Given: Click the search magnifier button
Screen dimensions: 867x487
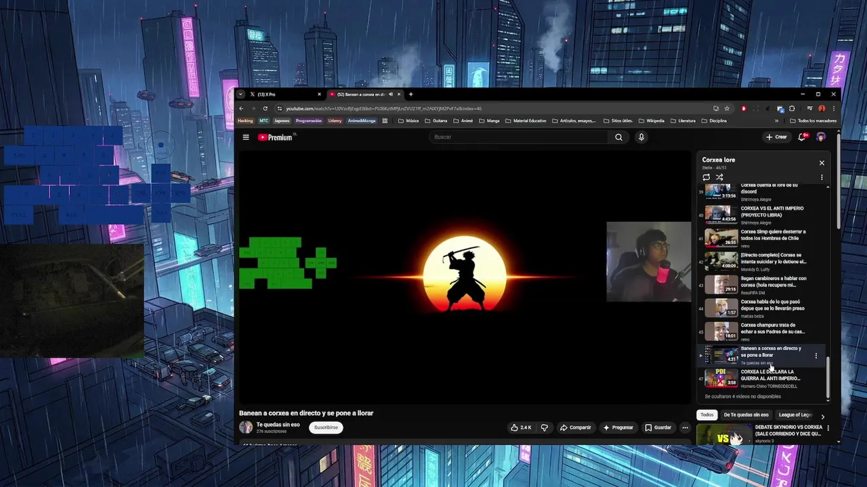Looking at the screenshot, I should click(618, 137).
